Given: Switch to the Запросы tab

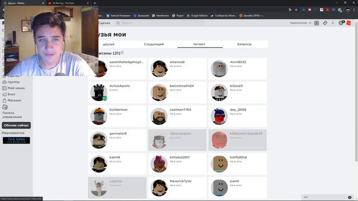Looking at the screenshot, I should (244, 44).
